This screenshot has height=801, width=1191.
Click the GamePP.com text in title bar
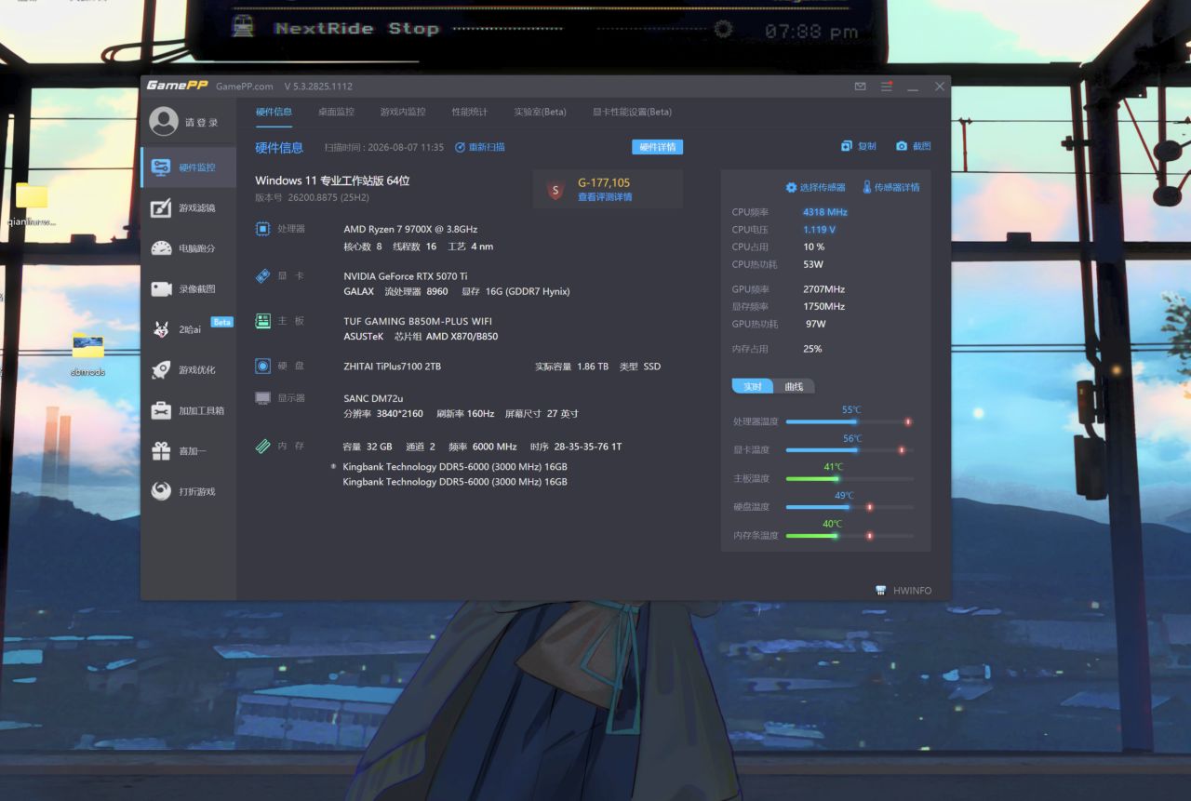(245, 87)
